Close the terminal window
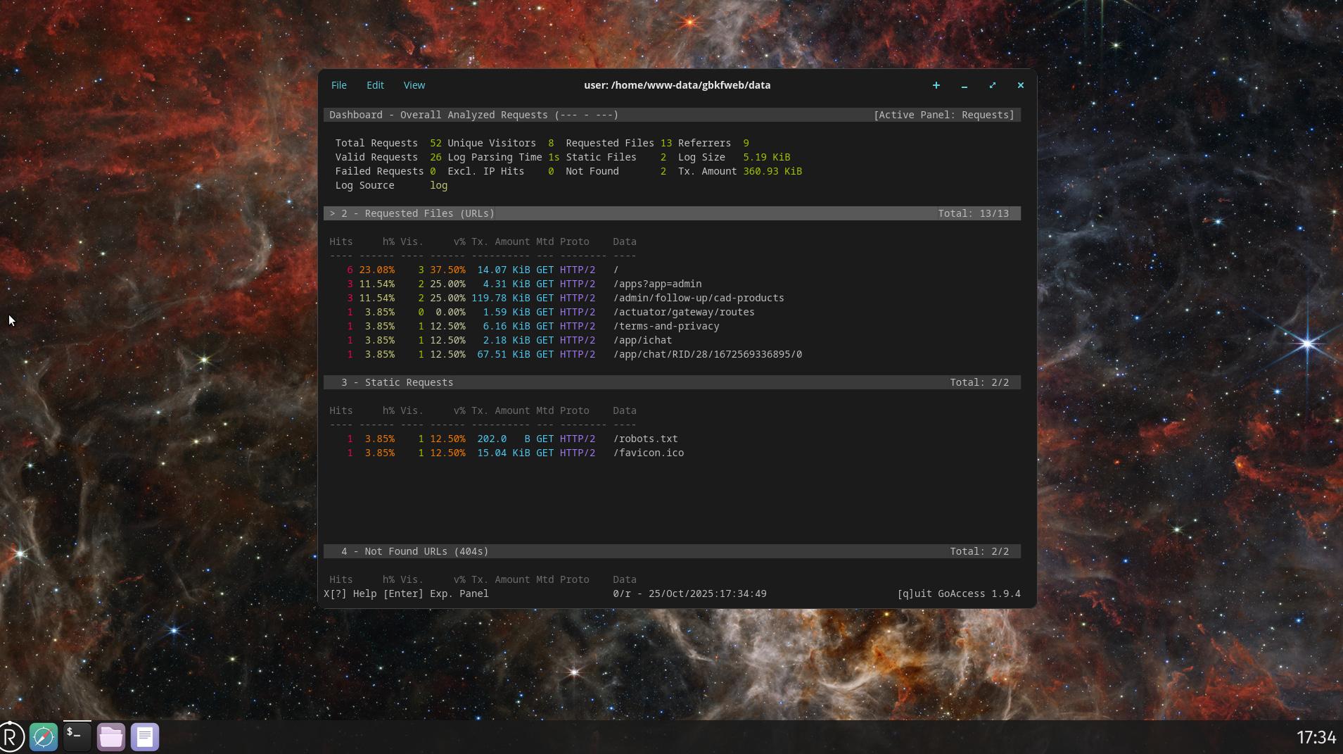Viewport: 1343px width, 754px height. click(1020, 85)
